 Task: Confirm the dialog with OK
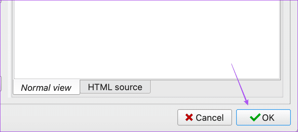(x=263, y=117)
